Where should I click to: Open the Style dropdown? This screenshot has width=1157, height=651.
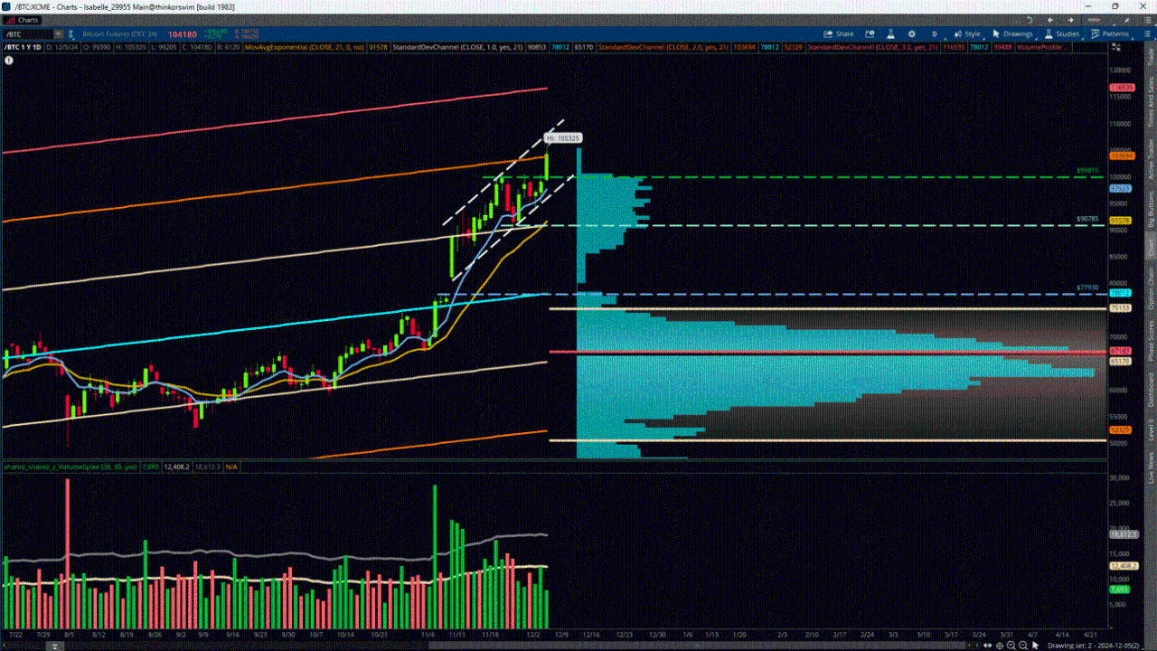(966, 34)
